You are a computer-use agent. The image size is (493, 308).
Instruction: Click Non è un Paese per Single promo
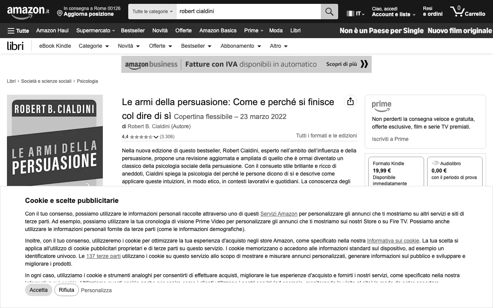pos(382,30)
